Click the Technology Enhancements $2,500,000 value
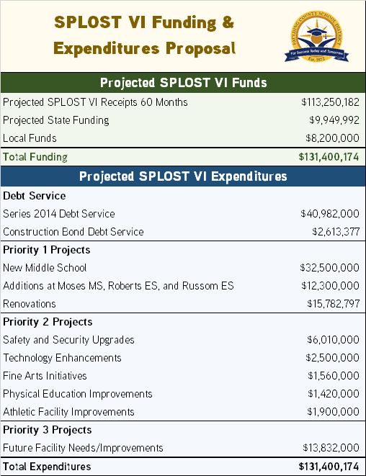 (x=333, y=358)
